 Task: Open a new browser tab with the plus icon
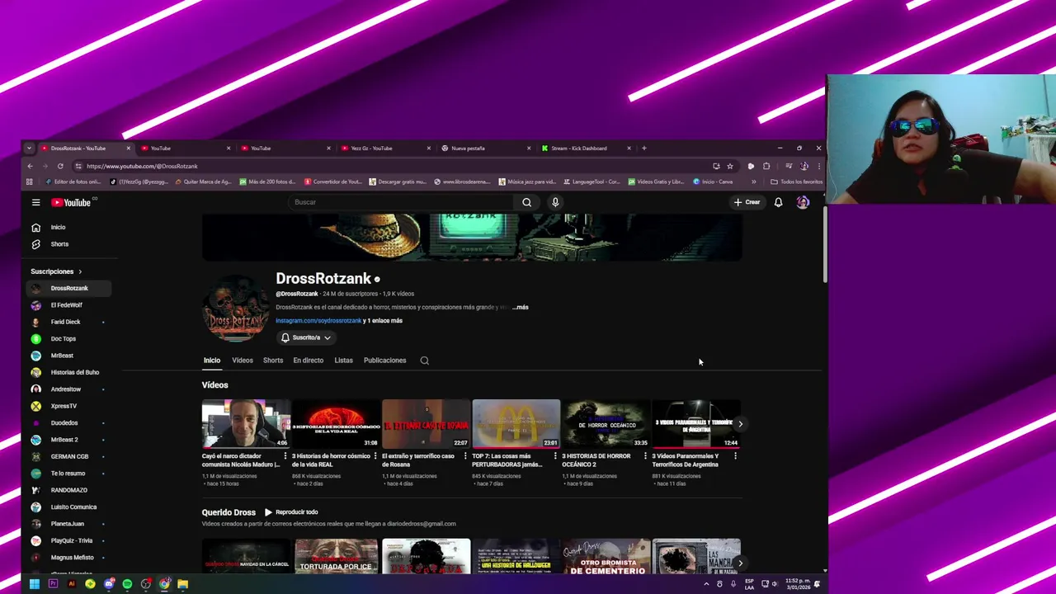[x=643, y=148]
